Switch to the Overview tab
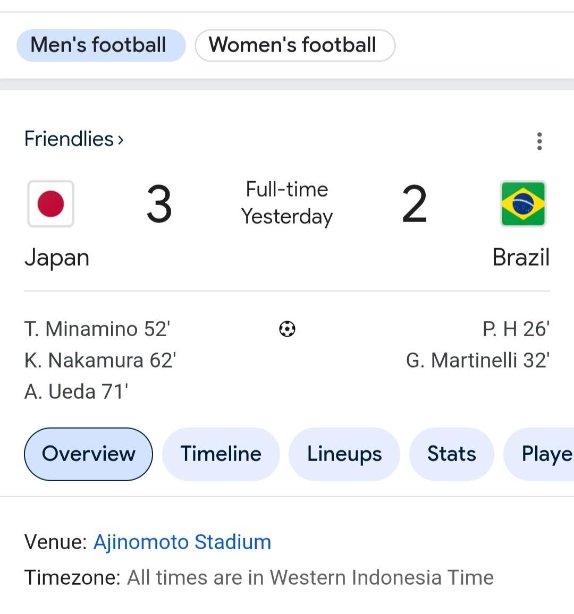This screenshot has width=574, height=614. tap(89, 454)
